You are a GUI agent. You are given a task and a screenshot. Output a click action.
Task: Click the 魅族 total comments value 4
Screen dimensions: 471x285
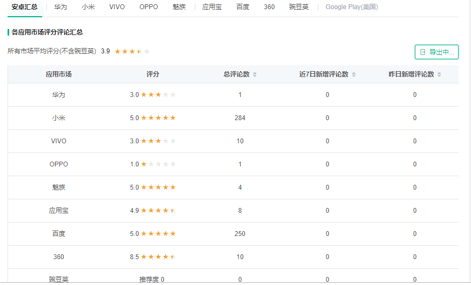240,187
